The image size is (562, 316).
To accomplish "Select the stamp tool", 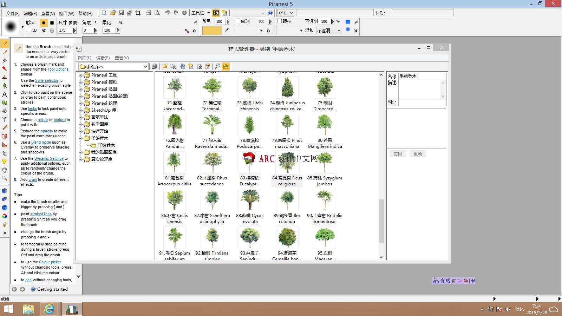I will [5, 77].
